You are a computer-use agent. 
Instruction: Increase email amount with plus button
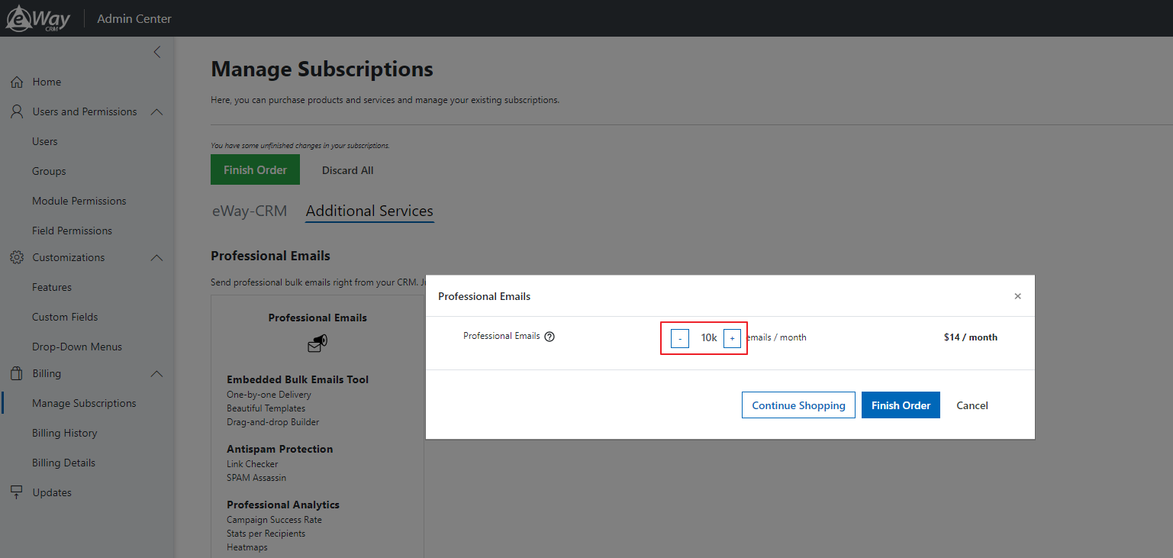[732, 338]
